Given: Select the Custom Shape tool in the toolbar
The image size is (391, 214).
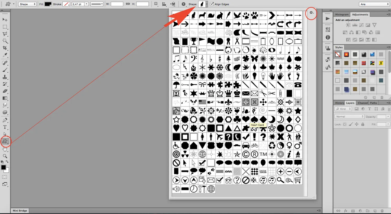Looking at the screenshot, I should 5,141.
